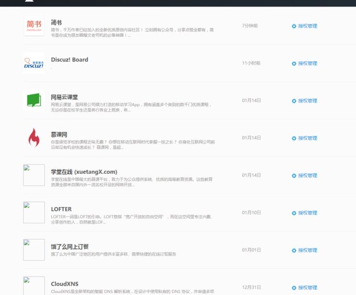Open 授权管理 for 简书

[x=304, y=26]
